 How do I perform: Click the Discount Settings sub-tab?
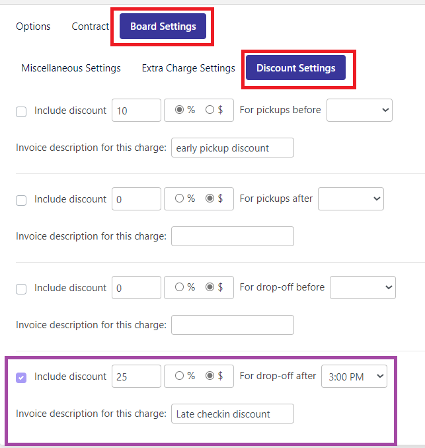coord(295,67)
